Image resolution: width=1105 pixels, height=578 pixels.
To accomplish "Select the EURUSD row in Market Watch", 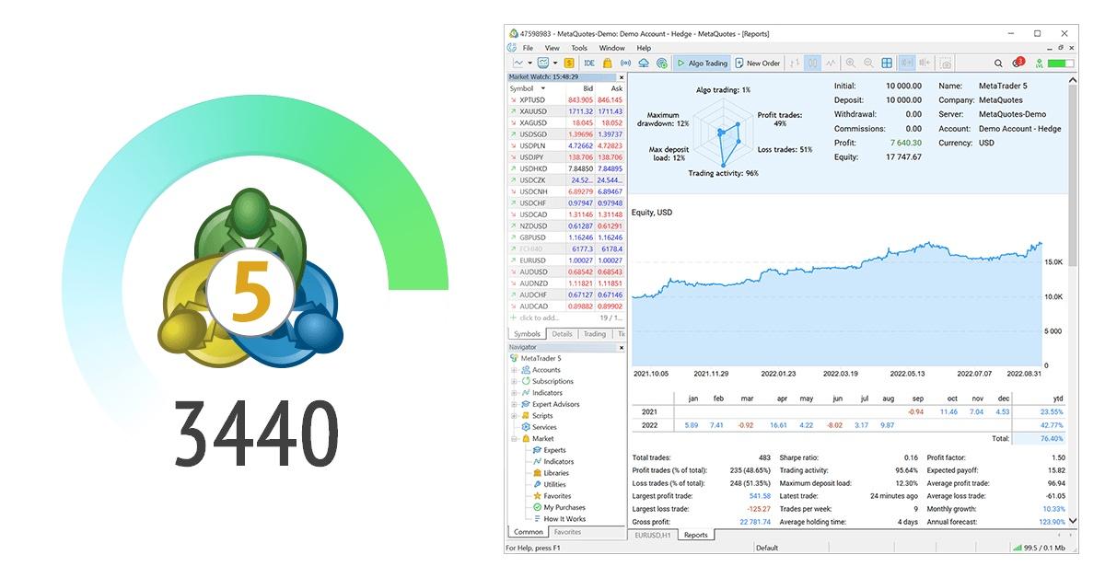I will [566, 260].
